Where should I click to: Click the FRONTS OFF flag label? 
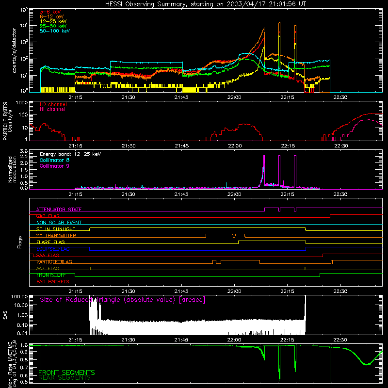51,275
